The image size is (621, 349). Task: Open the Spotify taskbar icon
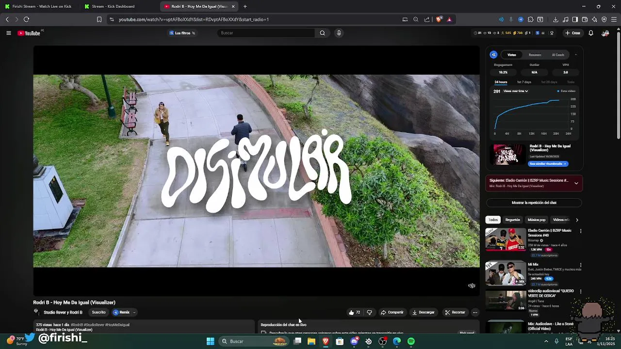point(411,341)
